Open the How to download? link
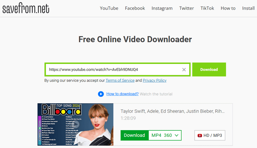This screenshot has width=257, height=148. pos(122,94)
